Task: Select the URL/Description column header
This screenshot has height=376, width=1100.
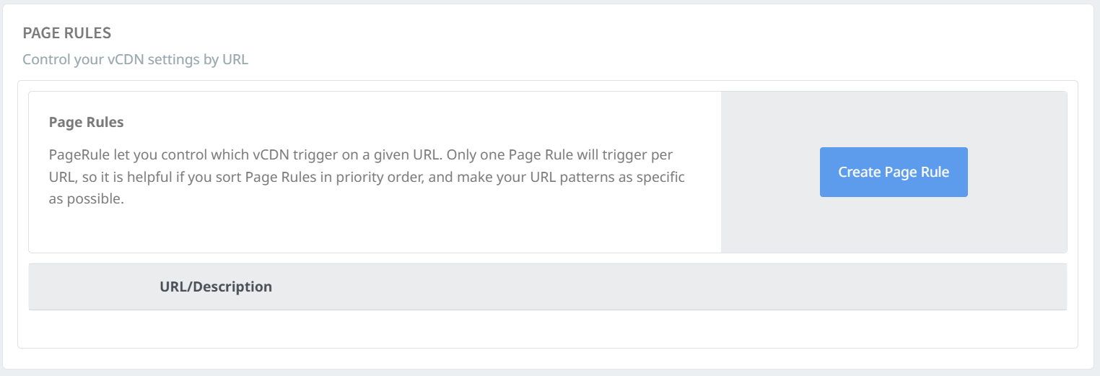Action: coord(216,287)
